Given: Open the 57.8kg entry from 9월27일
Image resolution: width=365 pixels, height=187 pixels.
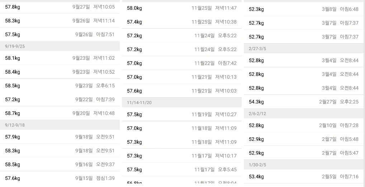Looking at the screenshot, I should (x=60, y=7).
